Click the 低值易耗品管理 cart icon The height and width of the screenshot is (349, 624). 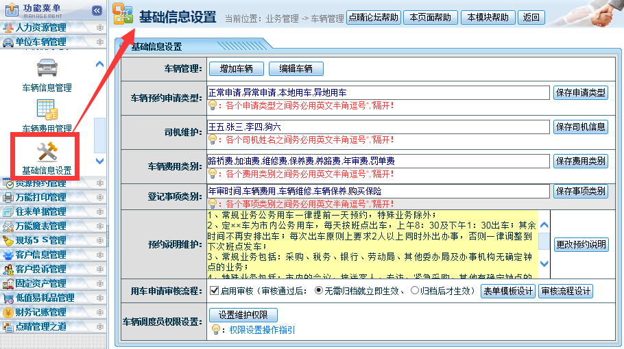click(8, 298)
